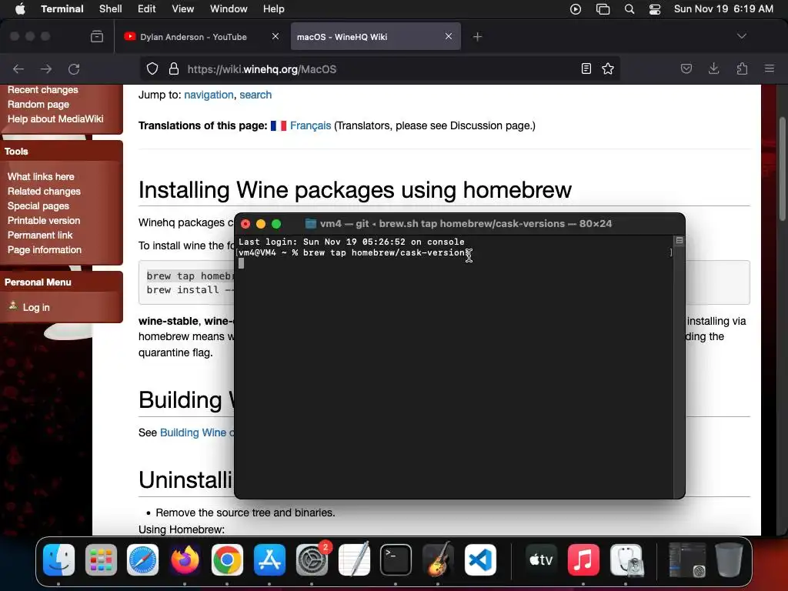Image resolution: width=788 pixels, height=591 pixels.
Task: Open System Settings from the Dock
Action: coord(312,560)
